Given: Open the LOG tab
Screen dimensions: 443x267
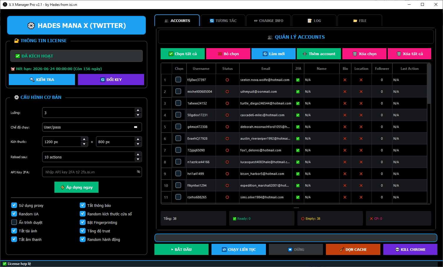Looking at the screenshot, I should pos(314,21).
